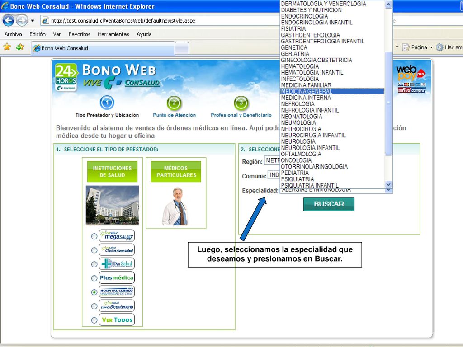The image size is (463, 347).
Task: Open the Comuna dropdown
Action: coord(274,175)
